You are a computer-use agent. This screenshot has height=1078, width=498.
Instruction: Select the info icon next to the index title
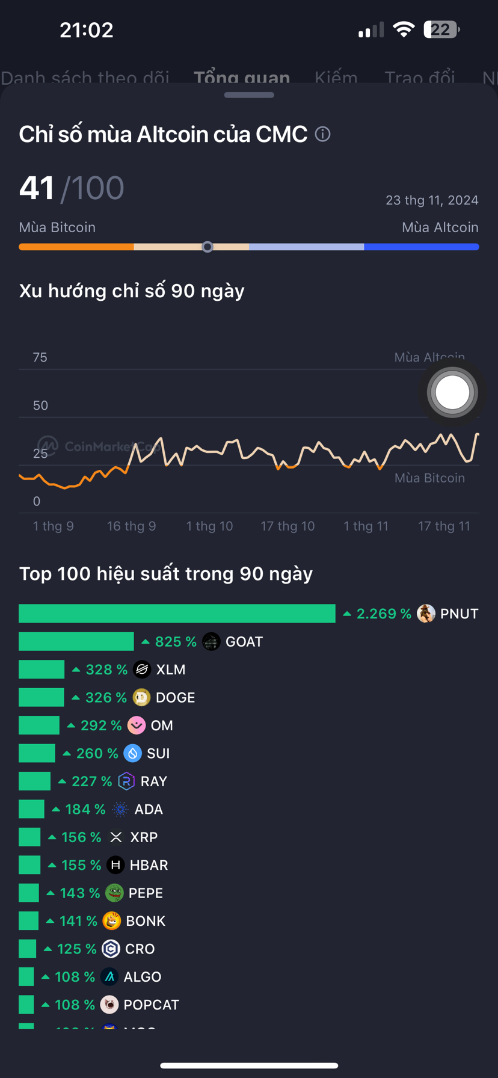click(x=323, y=134)
